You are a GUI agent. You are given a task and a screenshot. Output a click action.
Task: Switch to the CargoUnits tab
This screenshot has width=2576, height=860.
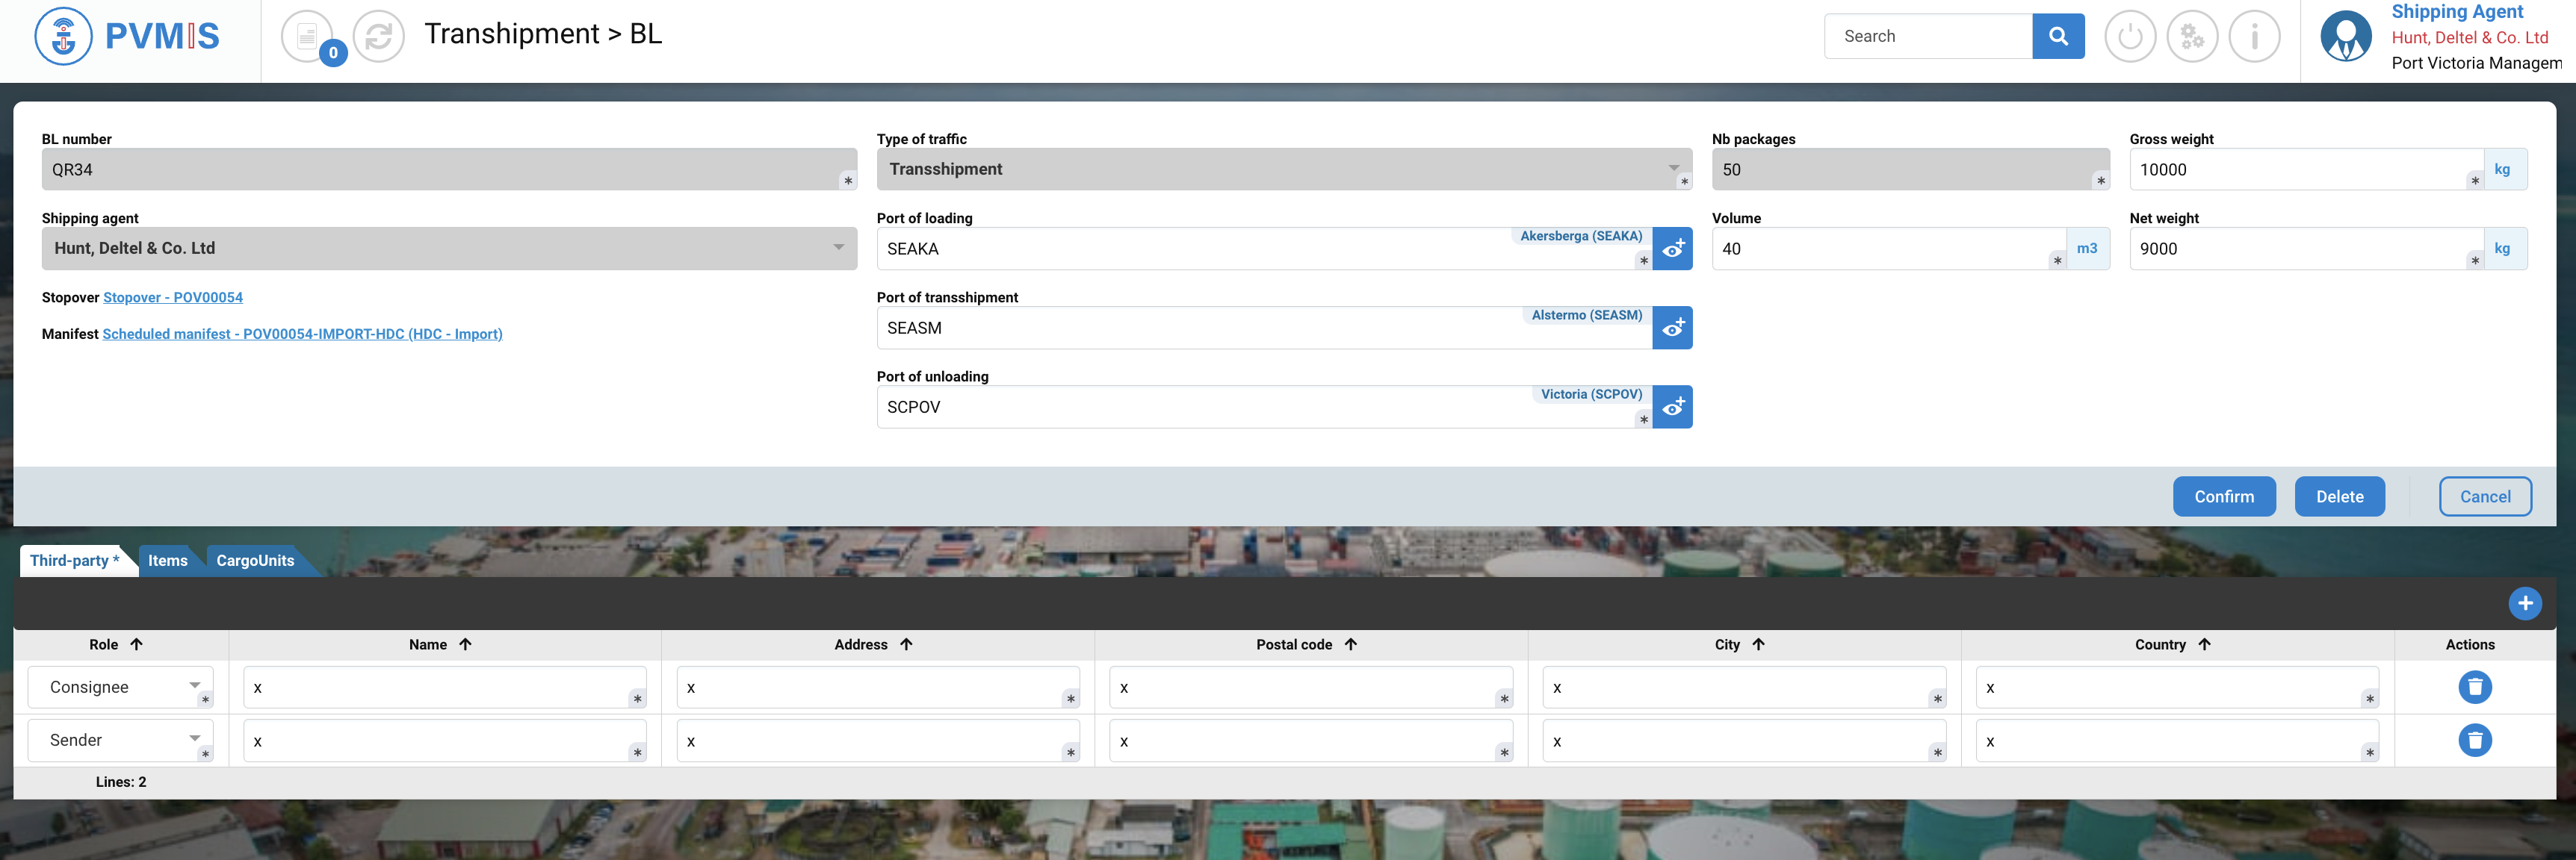coord(255,561)
